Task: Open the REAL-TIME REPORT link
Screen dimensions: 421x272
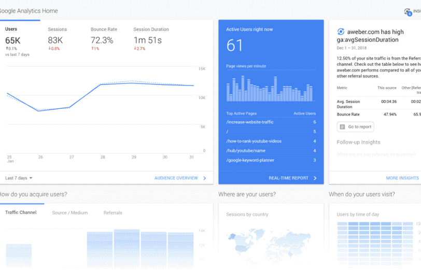Action: click(x=288, y=178)
